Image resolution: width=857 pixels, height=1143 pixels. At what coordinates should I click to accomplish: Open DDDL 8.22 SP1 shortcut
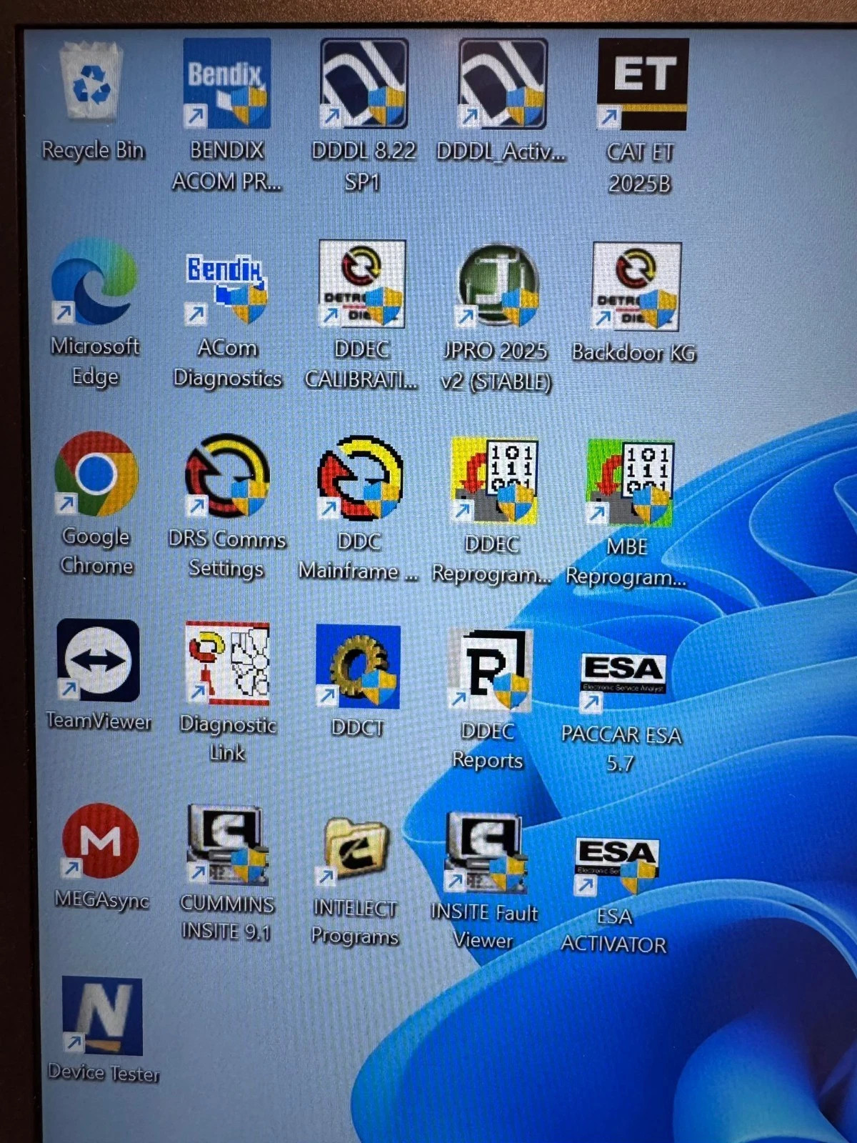364,83
